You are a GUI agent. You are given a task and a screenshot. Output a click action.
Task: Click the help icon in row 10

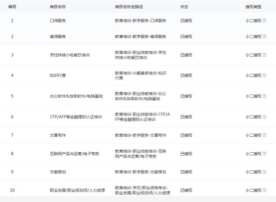pos(264,190)
